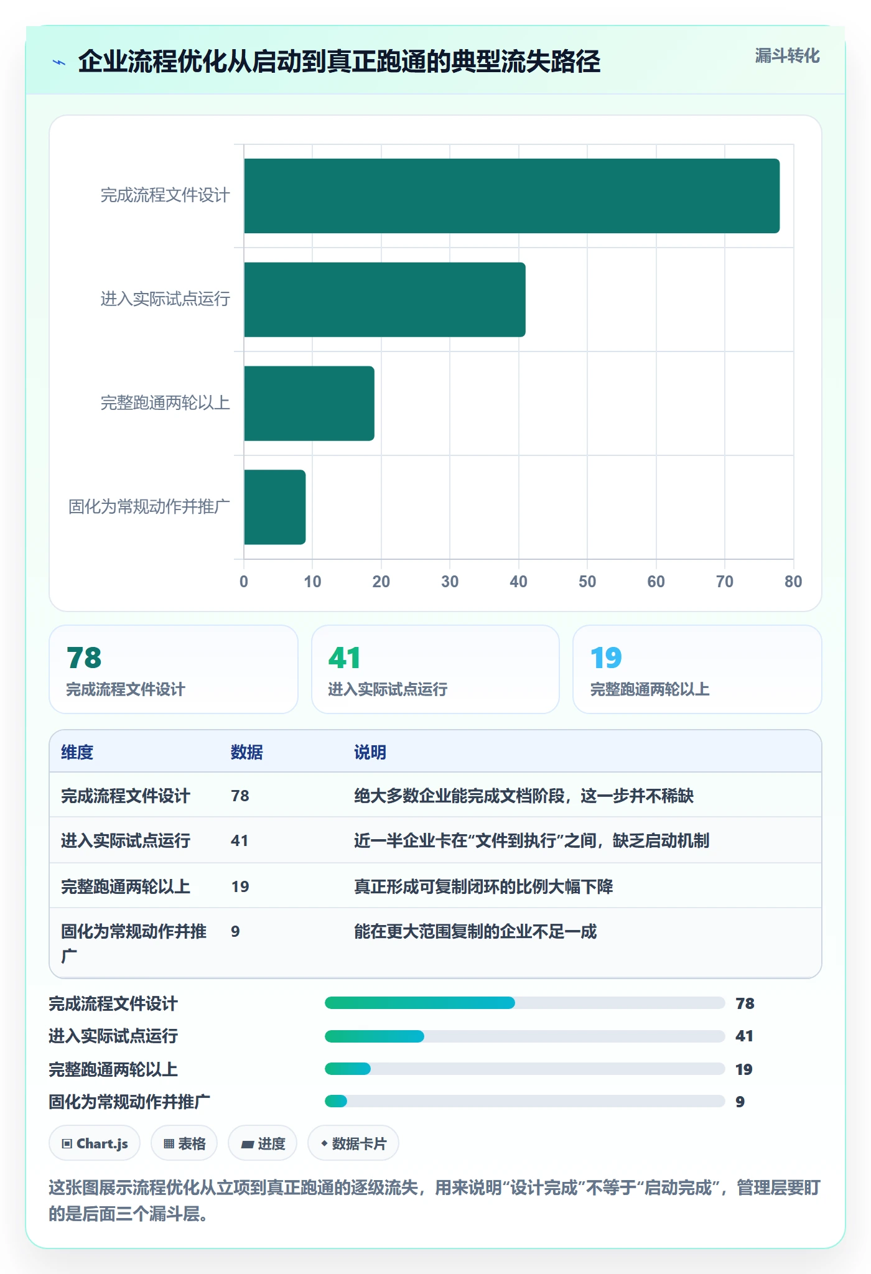Click progress value 78 at right
This screenshot has height=1274, width=871.
(x=745, y=1003)
